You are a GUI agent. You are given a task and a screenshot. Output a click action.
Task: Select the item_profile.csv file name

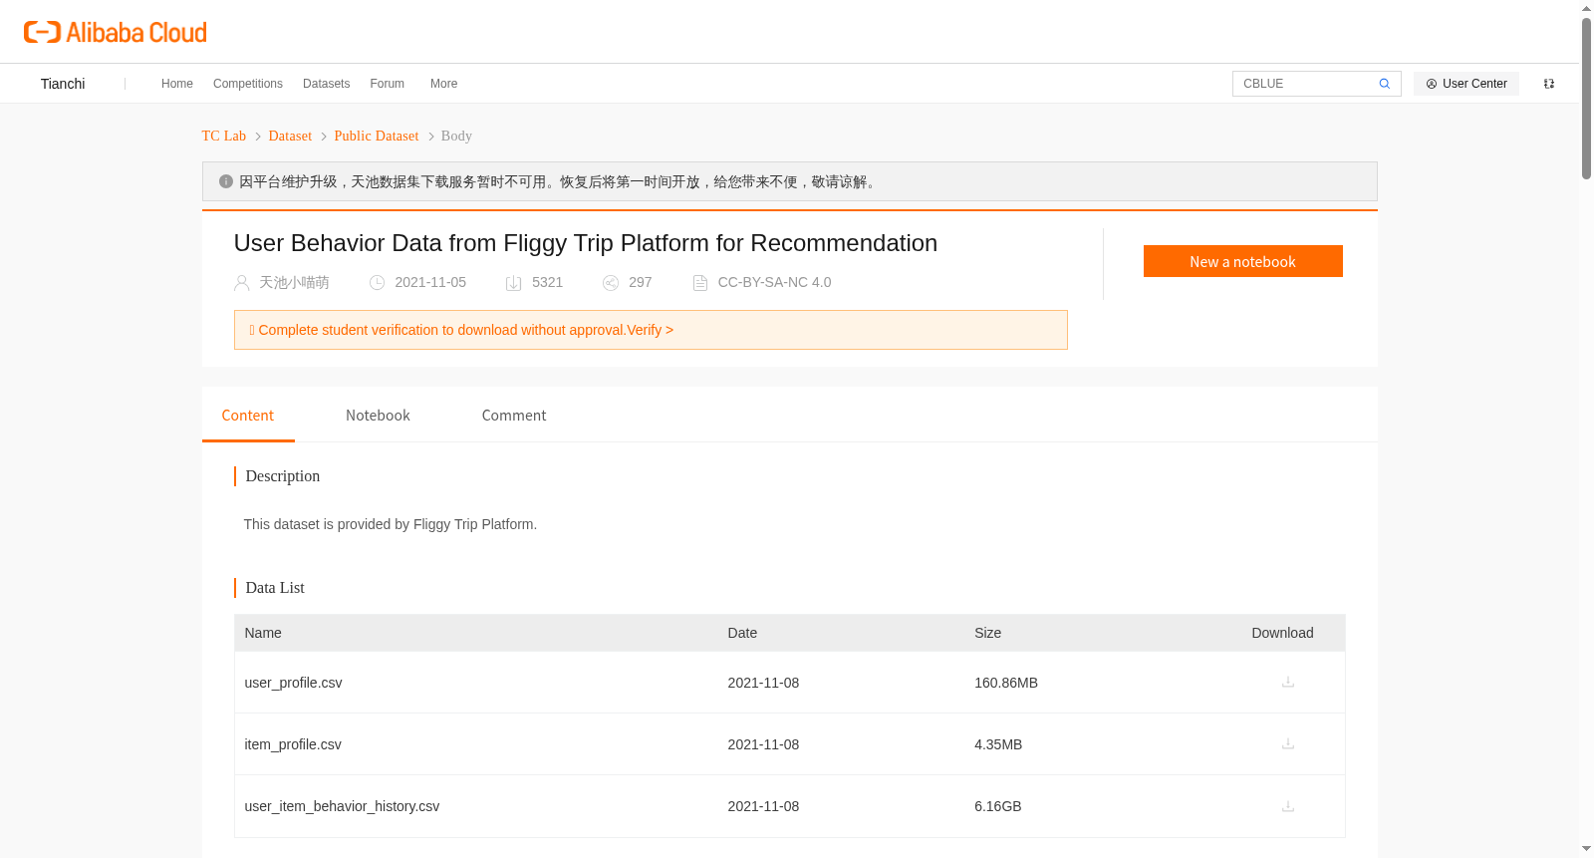click(x=293, y=744)
